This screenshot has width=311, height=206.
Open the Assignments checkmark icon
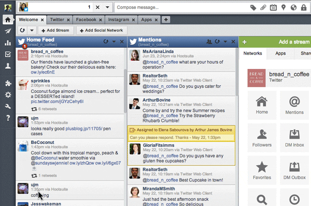(8, 54)
